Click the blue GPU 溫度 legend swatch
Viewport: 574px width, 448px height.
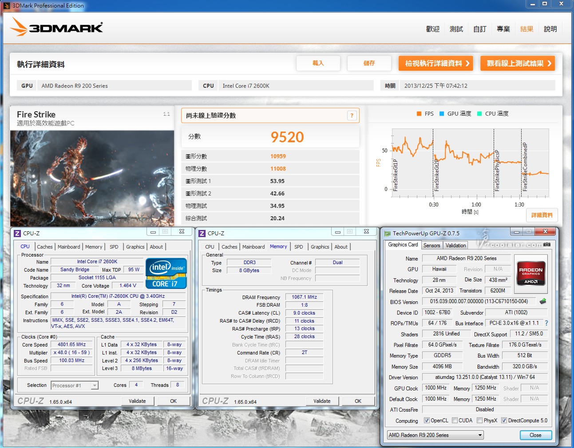442,114
